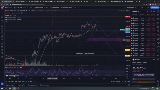Select the trend line drawing tool
Screen dimensions: 160x90
(2, 14)
